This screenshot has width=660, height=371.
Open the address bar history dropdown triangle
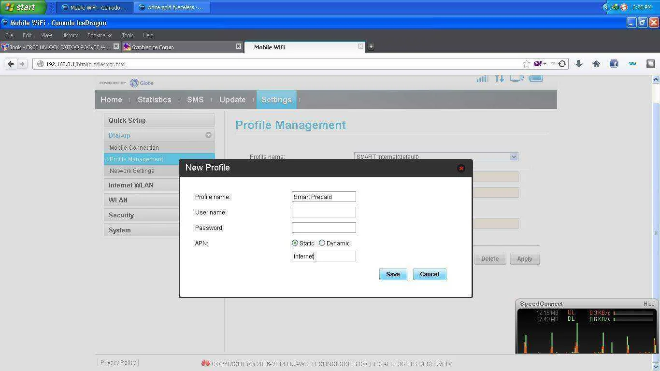[553, 64]
